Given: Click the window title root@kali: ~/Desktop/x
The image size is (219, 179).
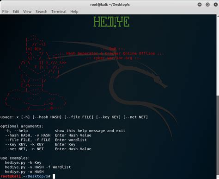Looking at the screenshot, I should pos(110,5).
